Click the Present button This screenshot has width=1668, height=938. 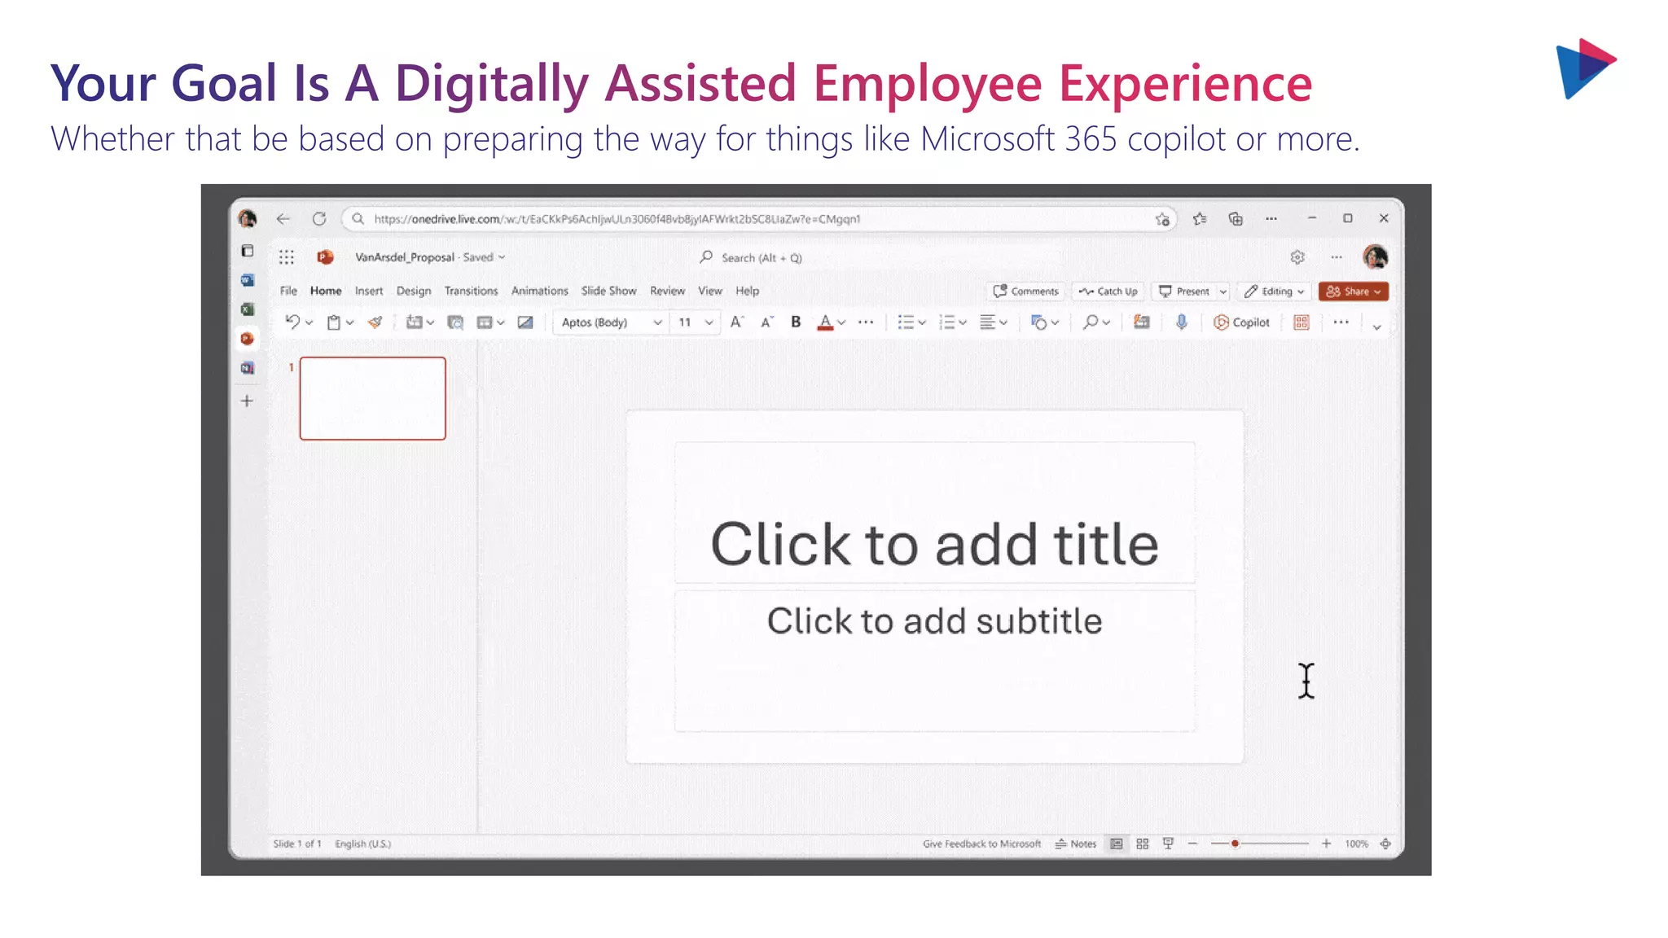pos(1184,291)
